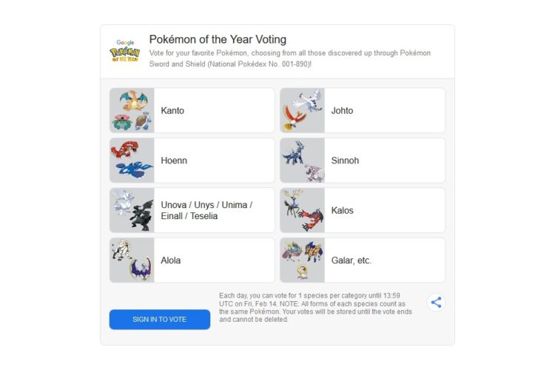The height and width of the screenshot is (370, 555).
Task: Click the Johto legendary birds thumbnail
Action: tap(303, 111)
